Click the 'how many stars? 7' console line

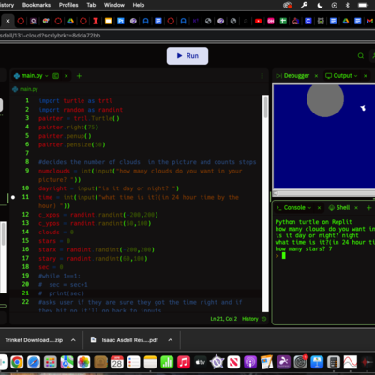tap(304, 249)
